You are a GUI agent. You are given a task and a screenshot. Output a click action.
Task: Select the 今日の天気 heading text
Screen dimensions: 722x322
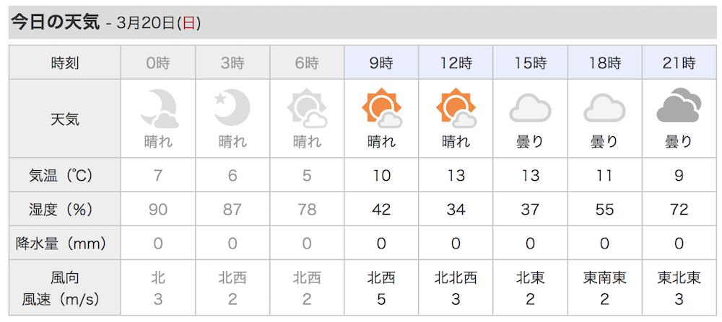(55, 22)
